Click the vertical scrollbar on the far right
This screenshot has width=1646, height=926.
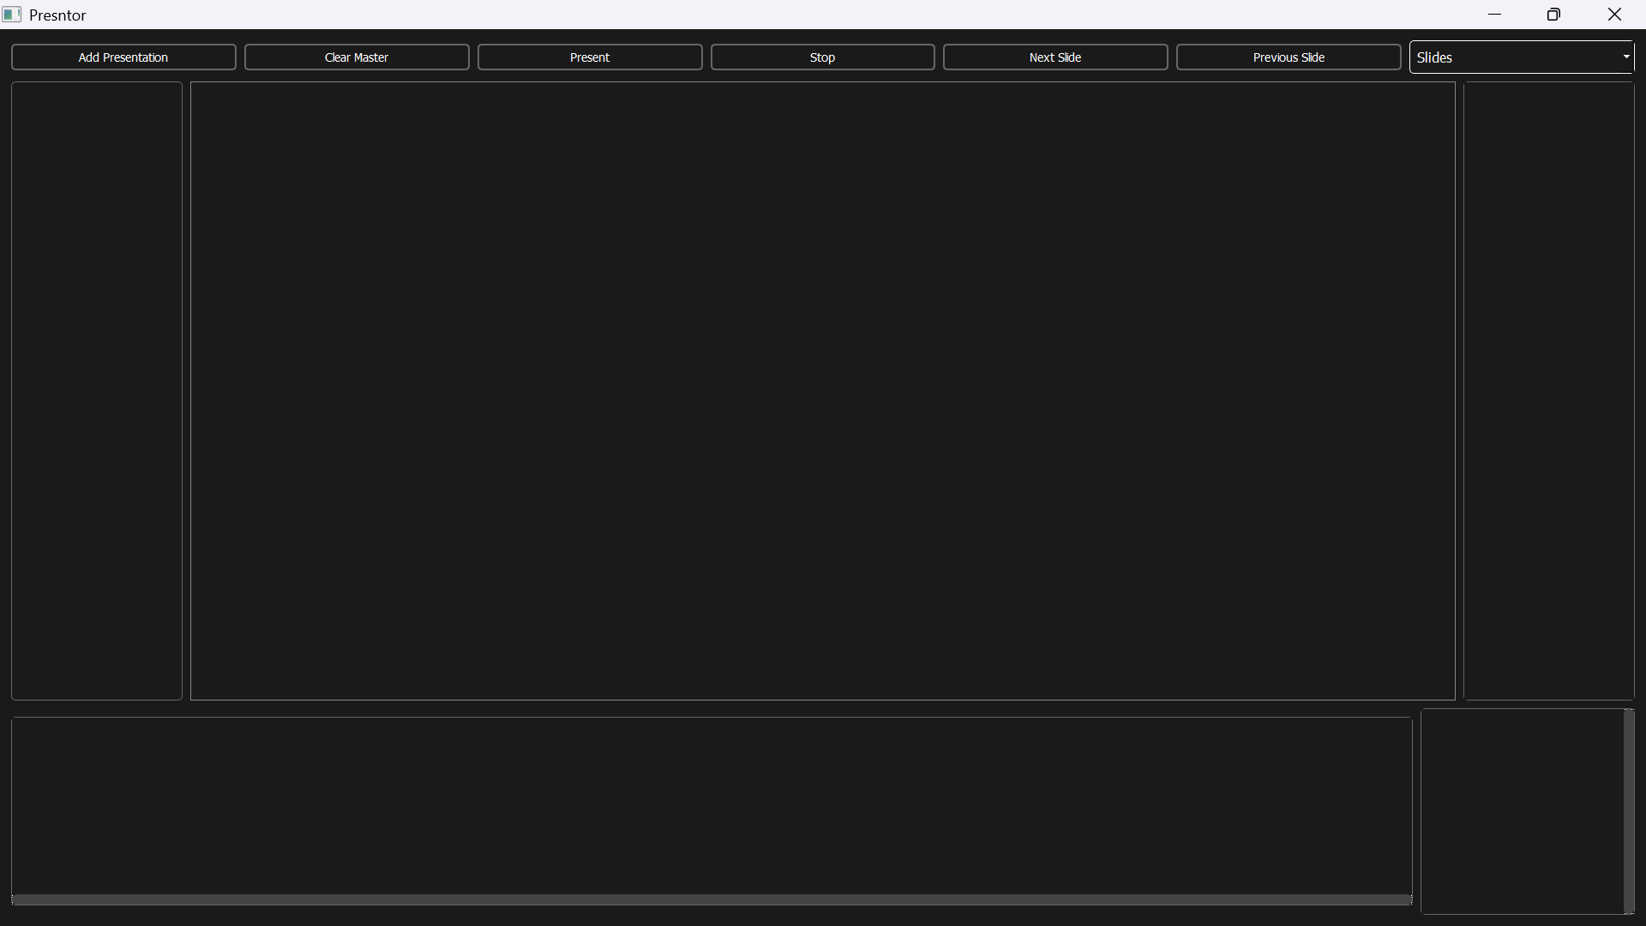point(1630,810)
